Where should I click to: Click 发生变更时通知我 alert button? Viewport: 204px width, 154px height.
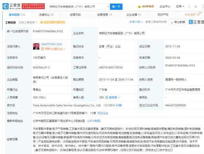[53, 23]
